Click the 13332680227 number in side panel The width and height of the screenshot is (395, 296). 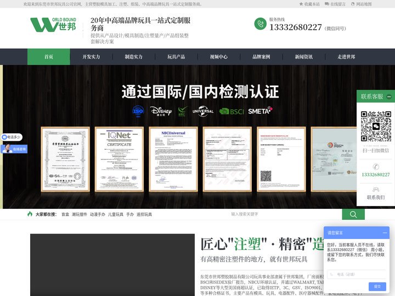(x=376, y=174)
